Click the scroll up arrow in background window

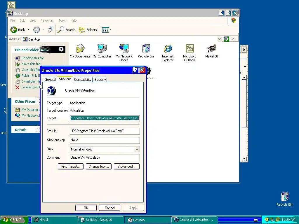tap(244, 78)
